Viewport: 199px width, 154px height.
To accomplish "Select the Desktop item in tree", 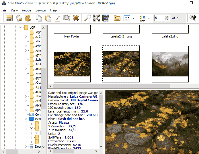I will [x=38, y=119].
